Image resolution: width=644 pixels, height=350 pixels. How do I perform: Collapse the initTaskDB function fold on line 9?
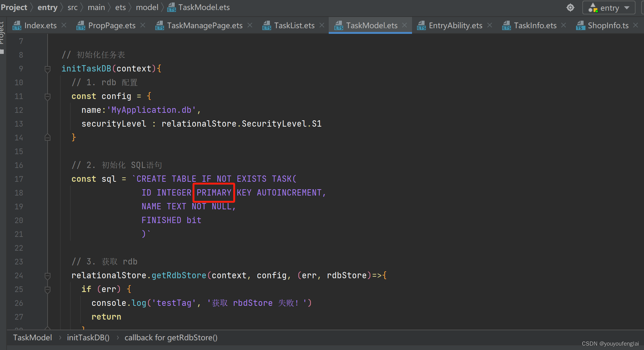[48, 69]
